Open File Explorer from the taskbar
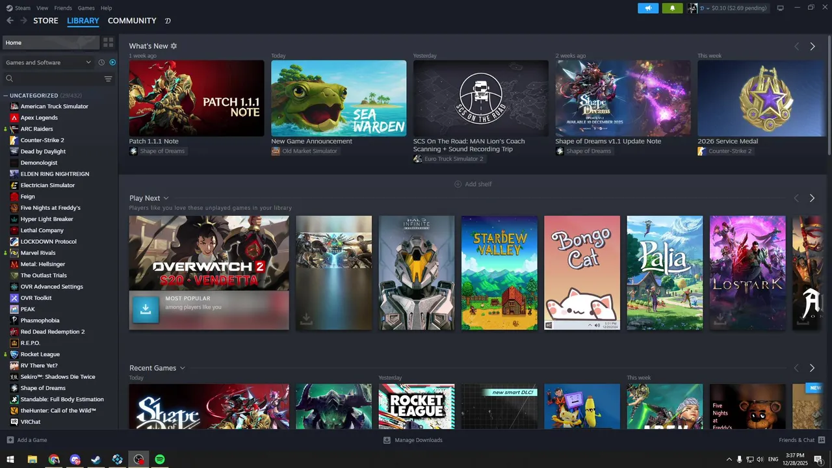Screen dimensions: 832x468 click(x=32, y=460)
